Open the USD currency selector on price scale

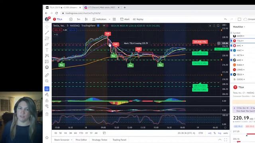(x=225, y=25)
